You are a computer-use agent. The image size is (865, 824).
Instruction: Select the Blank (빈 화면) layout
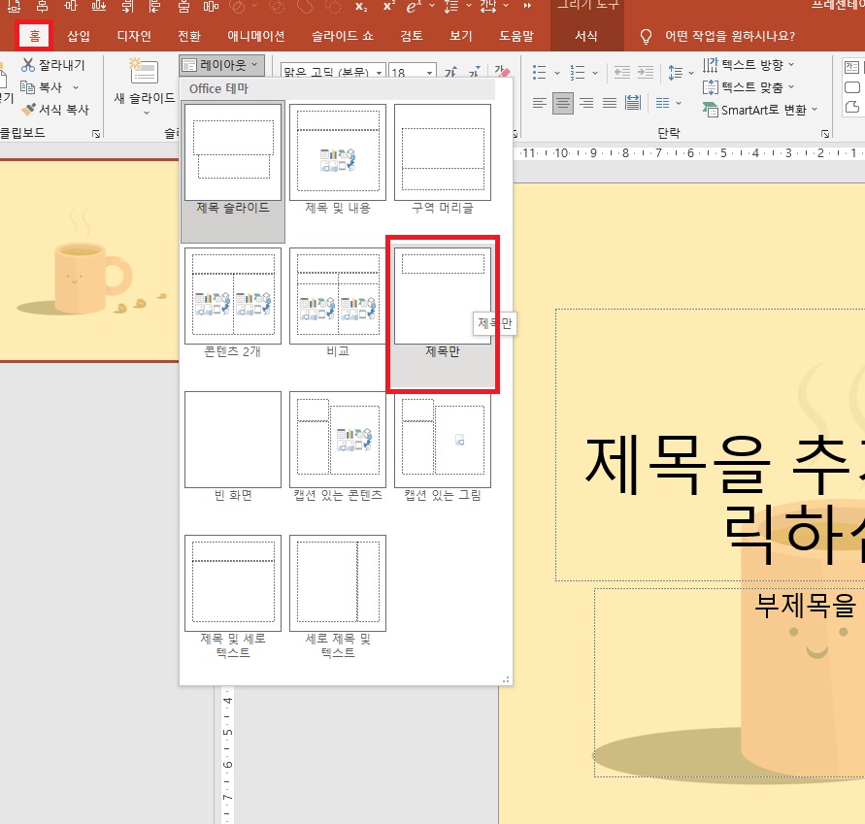tap(233, 446)
